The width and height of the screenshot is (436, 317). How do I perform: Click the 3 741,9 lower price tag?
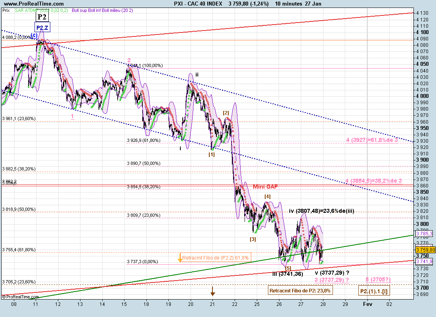[425, 262]
